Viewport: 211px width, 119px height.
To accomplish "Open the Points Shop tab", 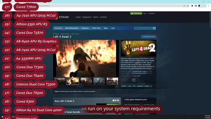I will (96, 28).
